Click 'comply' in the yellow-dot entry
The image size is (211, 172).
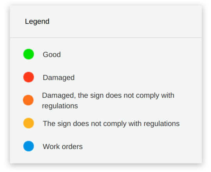click(x=115, y=124)
